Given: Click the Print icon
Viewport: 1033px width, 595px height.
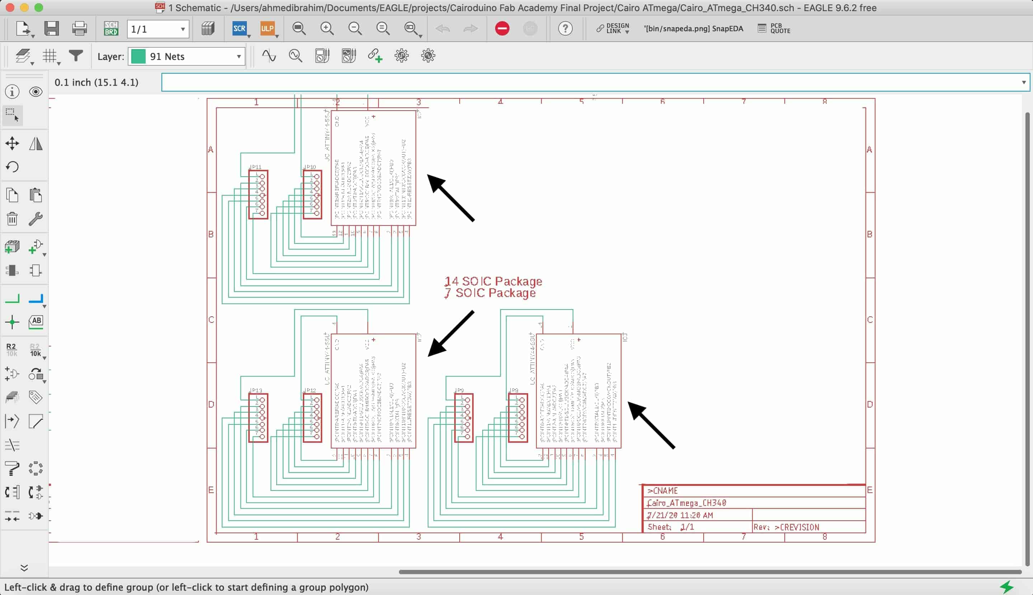Looking at the screenshot, I should pos(79,29).
